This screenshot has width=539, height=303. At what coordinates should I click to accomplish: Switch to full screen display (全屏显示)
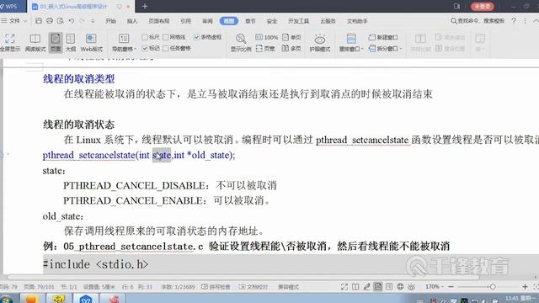point(9,43)
